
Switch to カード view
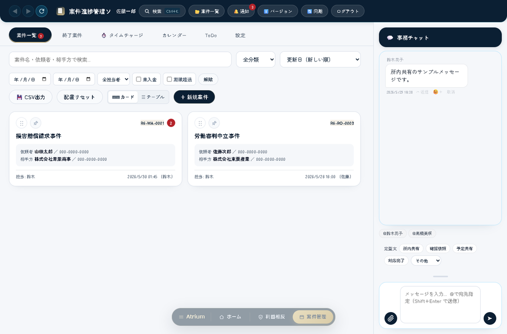[x=123, y=97]
